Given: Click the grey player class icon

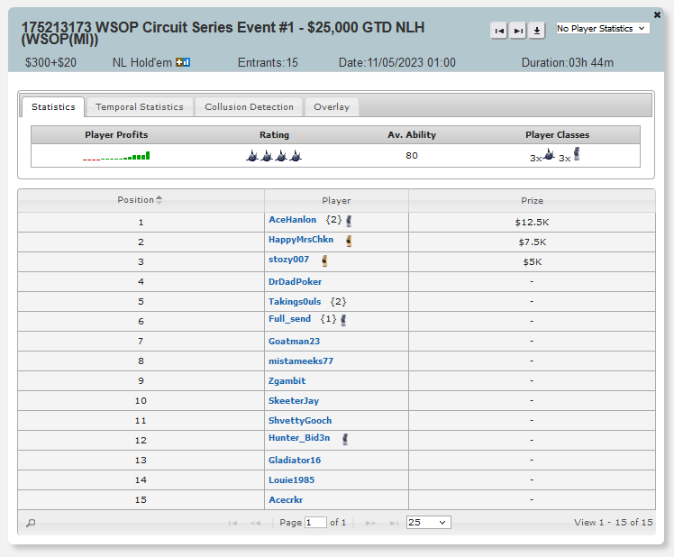Looking at the screenshot, I should tap(577, 154).
